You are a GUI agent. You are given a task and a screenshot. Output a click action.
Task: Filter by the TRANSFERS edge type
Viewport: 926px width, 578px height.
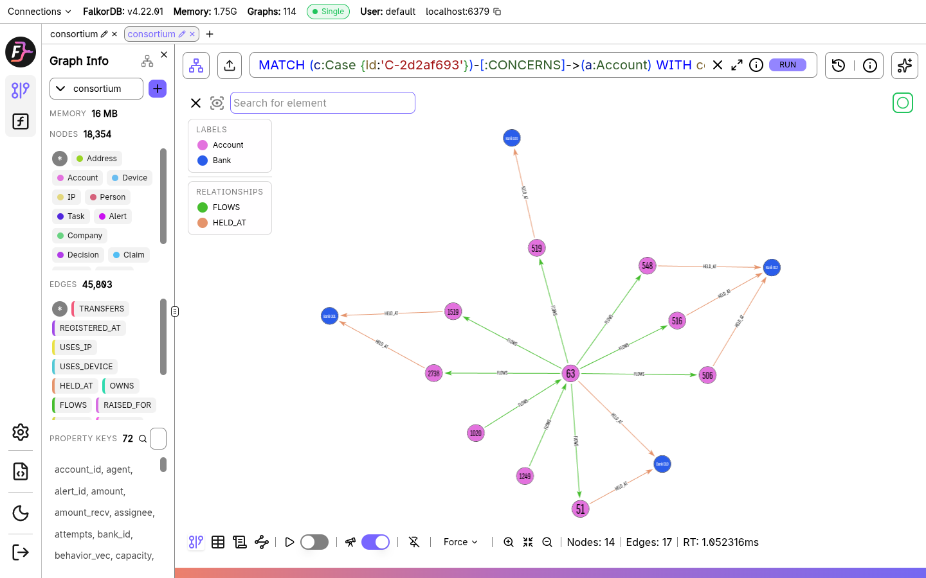(x=100, y=309)
